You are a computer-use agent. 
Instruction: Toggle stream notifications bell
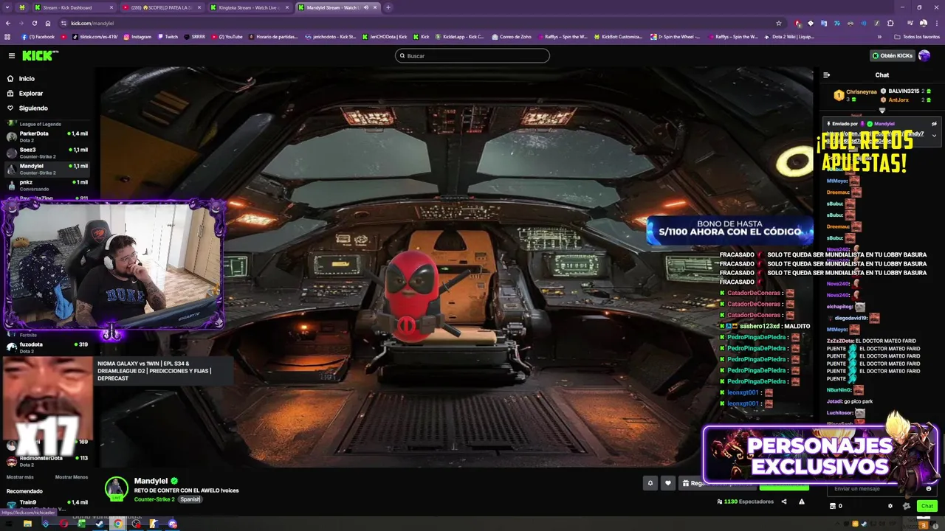coord(650,483)
